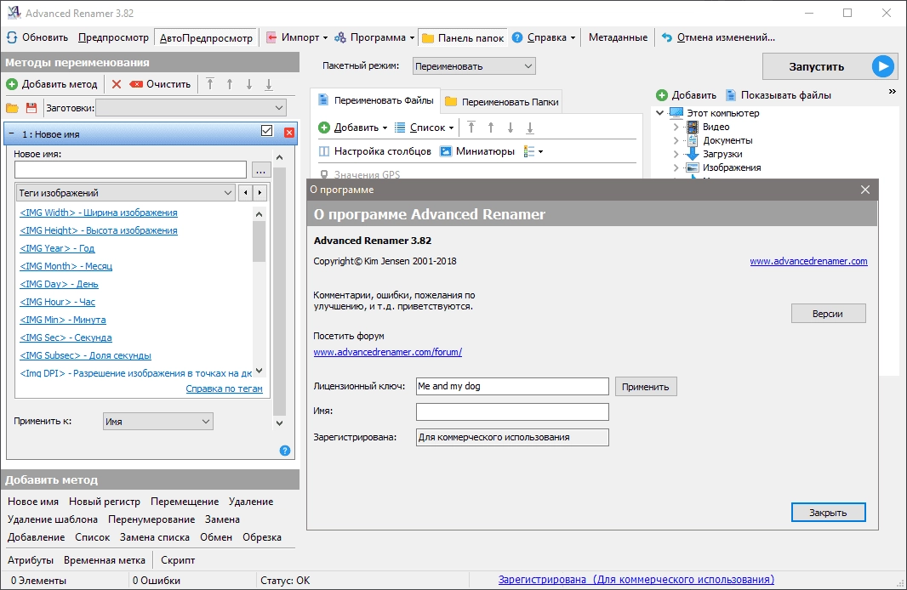This screenshot has width=907, height=590.
Task: Click the red X delete method icon
Action: tap(117, 84)
